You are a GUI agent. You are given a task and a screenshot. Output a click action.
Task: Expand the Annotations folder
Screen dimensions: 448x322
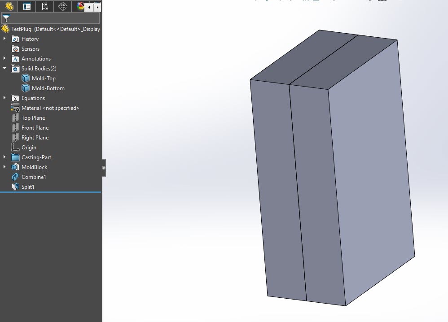coord(4,58)
